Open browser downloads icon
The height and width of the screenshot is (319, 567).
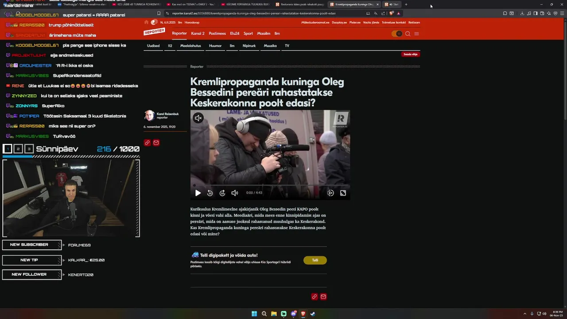[x=522, y=13]
